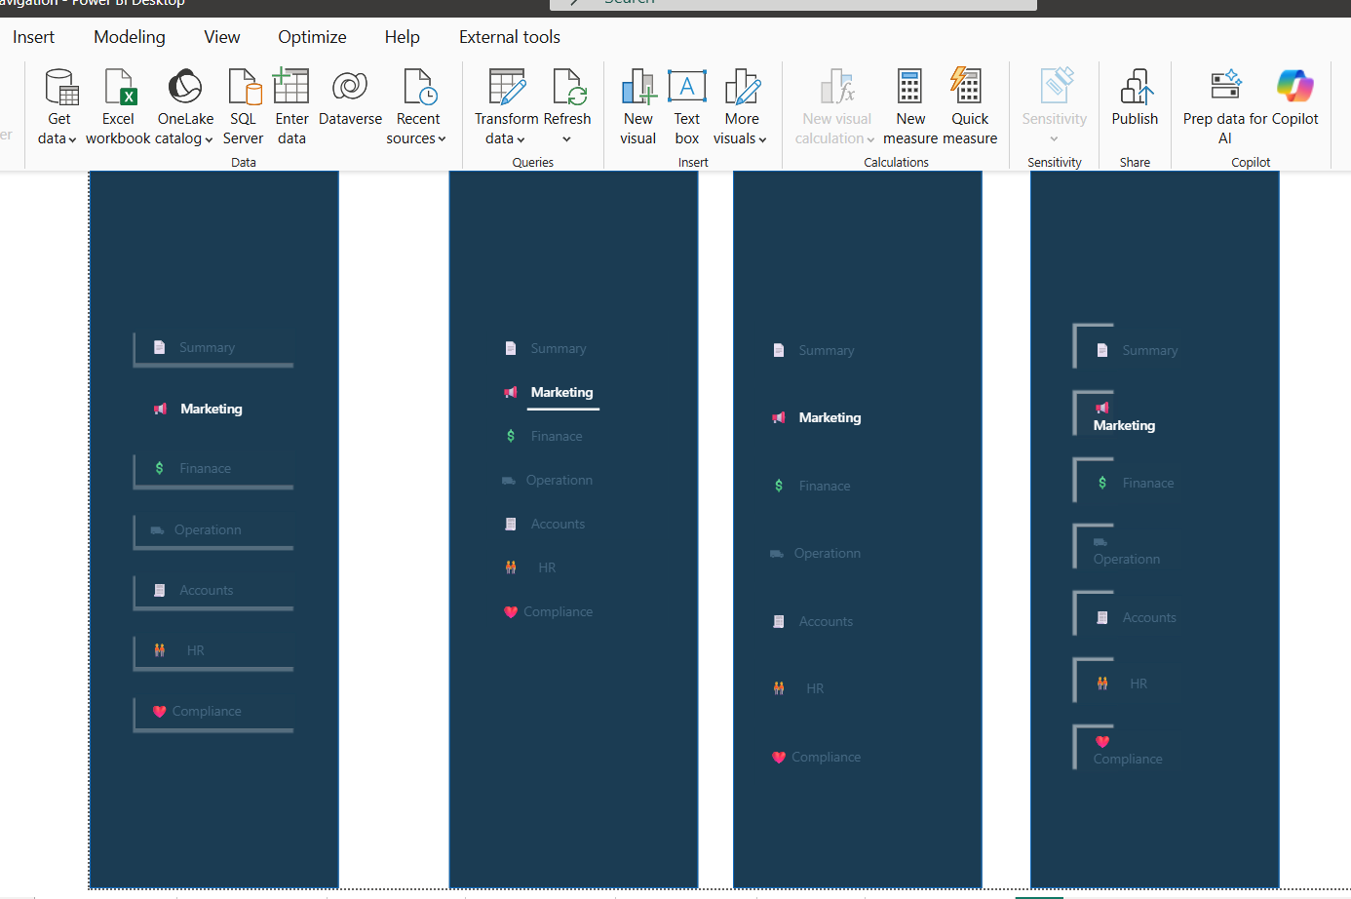Insert a Text box

(686, 87)
